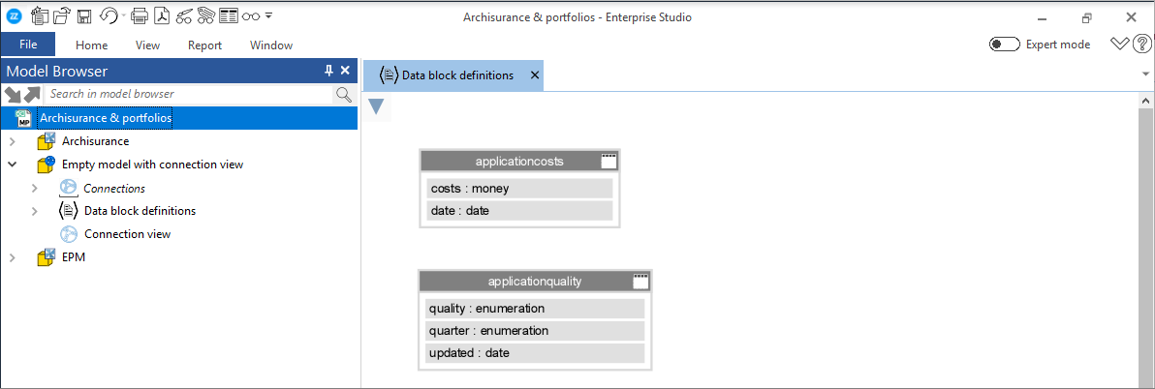Open the File menu
This screenshot has width=1155, height=389.
28,45
